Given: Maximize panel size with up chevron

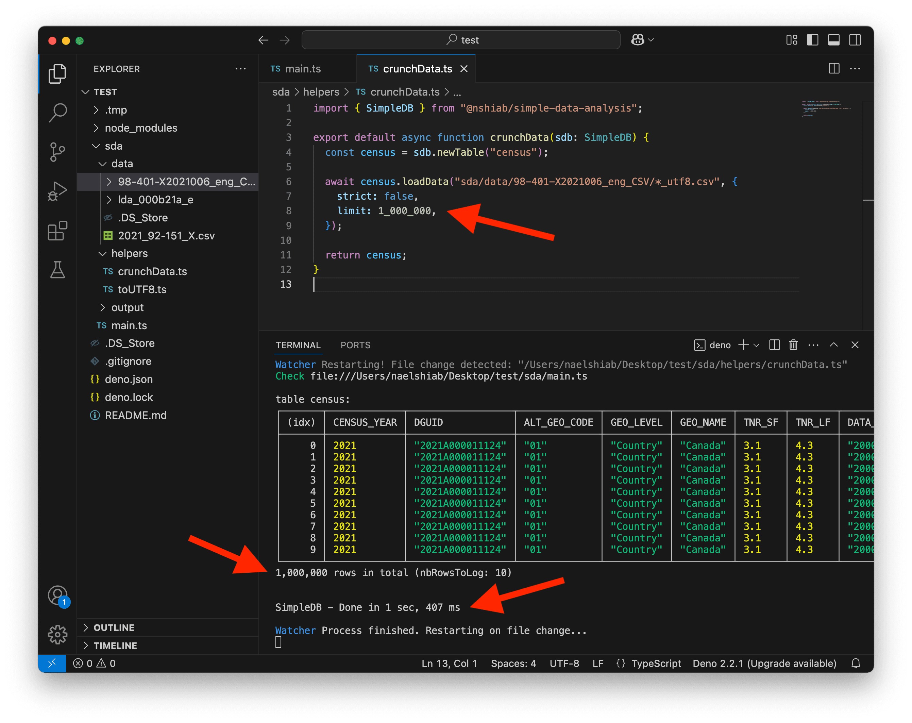Looking at the screenshot, I should [x=833, y=345].
